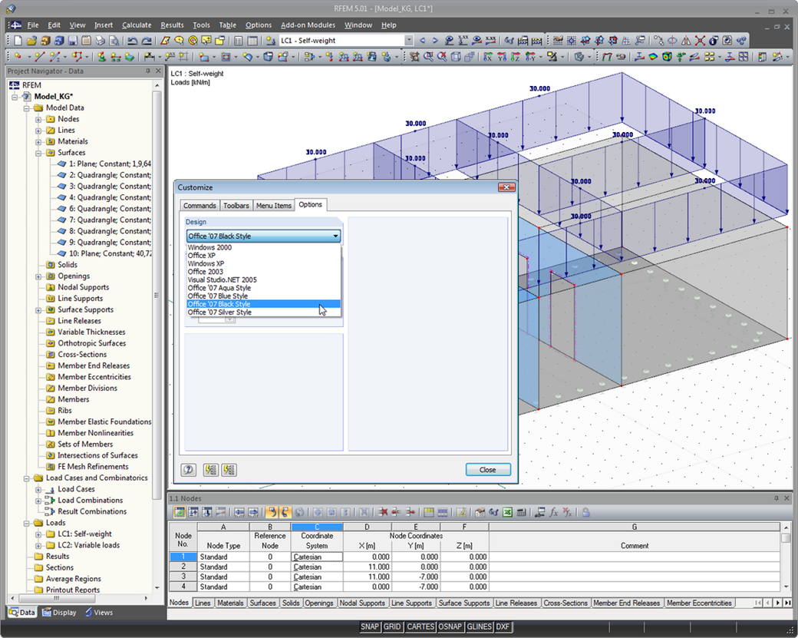This screenshot has height=638, width=798.
Task: Open the printer icon to print the model
Action: click(x=100, y=40)
